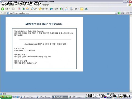
Task: Click the 'COM 에러코드' value line
Action: click(x=25, y=50)
